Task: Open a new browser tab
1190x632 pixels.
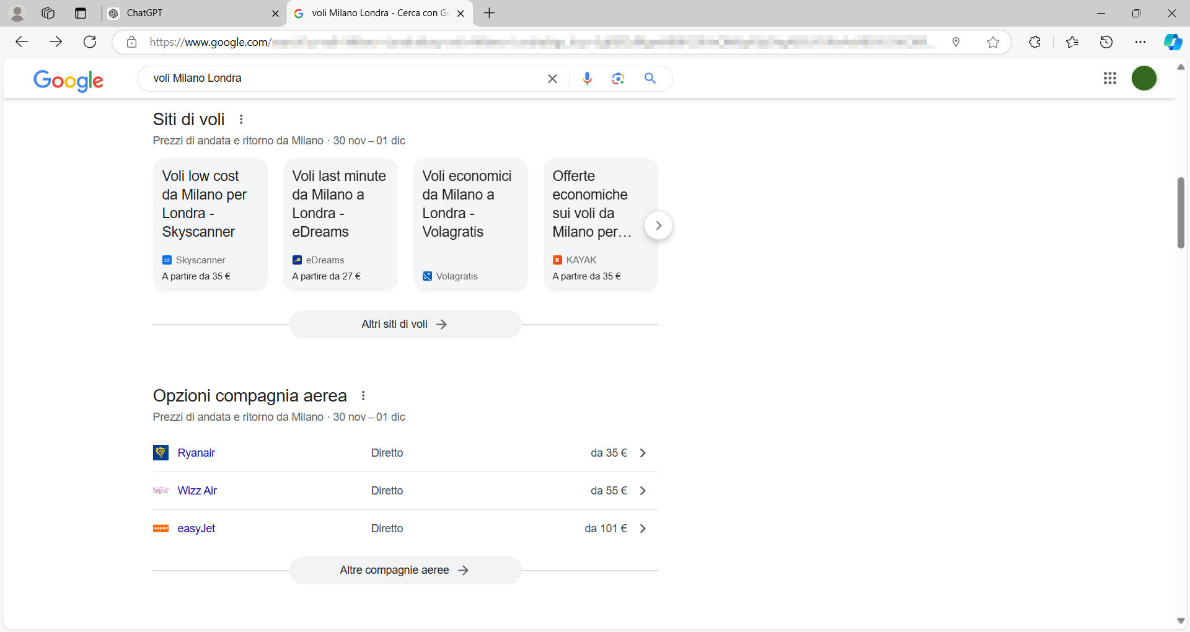Action: click(489, 13)
